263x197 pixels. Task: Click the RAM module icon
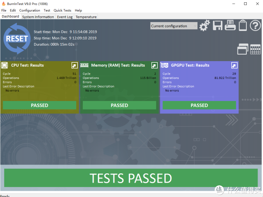coord(84,65)
